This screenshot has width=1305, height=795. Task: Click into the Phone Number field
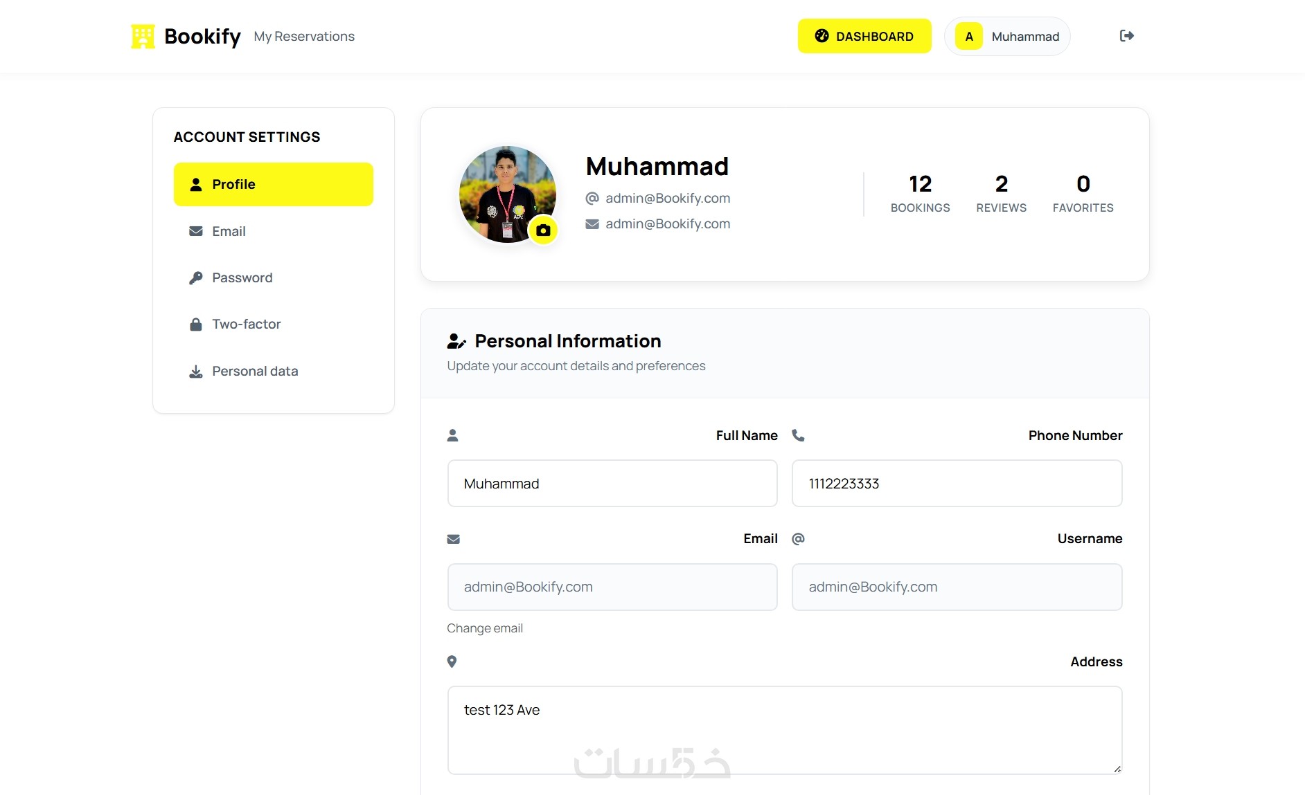click(956, 484)
